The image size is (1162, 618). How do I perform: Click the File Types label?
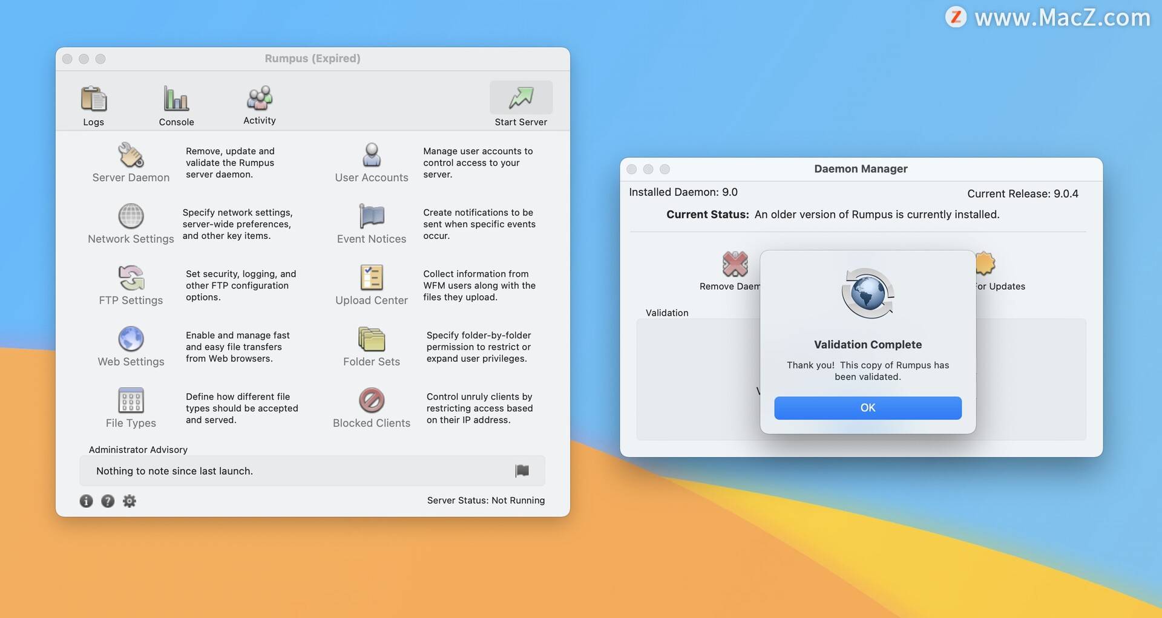click(x=131, y=423)
